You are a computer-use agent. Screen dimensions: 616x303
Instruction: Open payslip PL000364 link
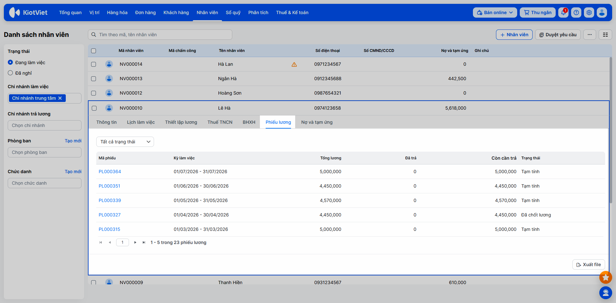click(110, 172)
